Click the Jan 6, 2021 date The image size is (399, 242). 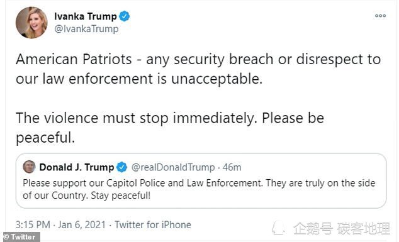tap(82, 225)
